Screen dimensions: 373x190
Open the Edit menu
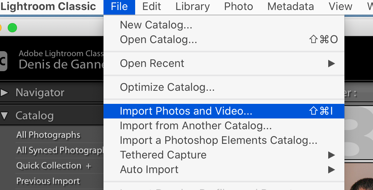point(152,7)
